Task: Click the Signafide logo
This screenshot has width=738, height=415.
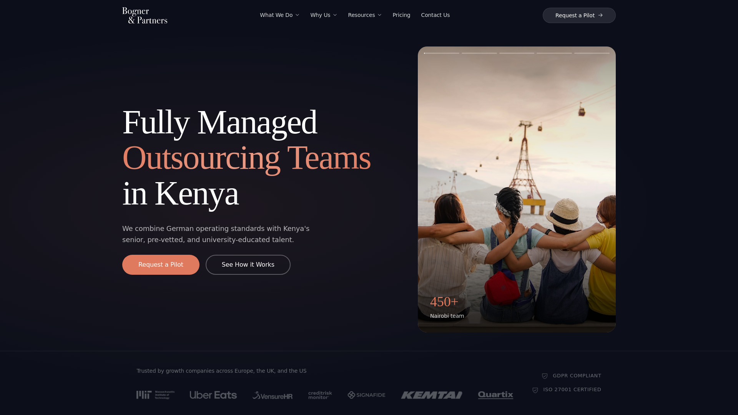Action: pyautogui.click(x=367, y=395)
